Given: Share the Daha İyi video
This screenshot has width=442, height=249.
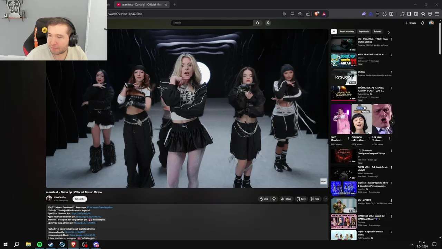Looking at the screenshot, I should (x=286, y=199).
